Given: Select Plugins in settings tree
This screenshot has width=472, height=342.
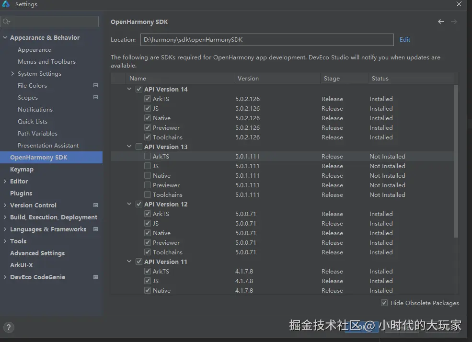Looking at the screenshot, I should (21, 194).
